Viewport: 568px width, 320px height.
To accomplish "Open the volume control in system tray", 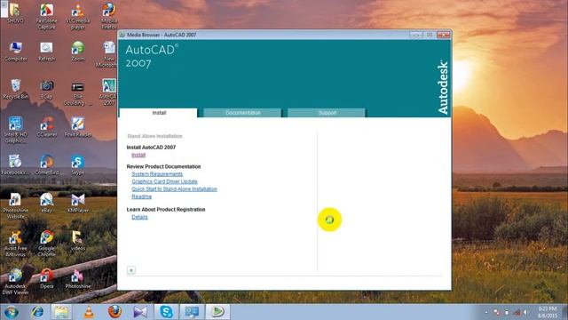I will (525, 312).
